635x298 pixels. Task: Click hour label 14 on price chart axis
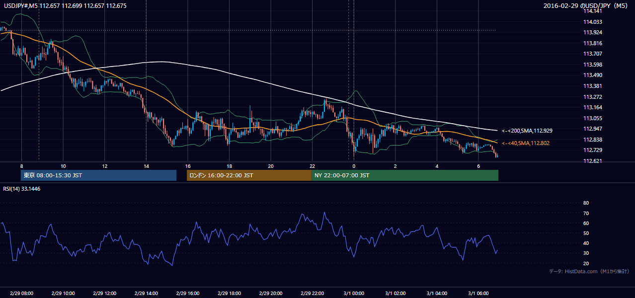coord(146,166)
